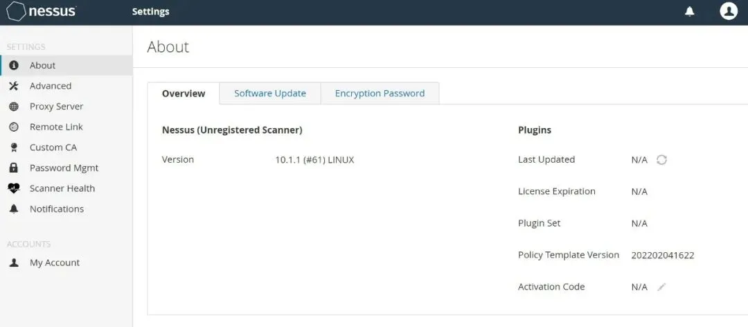Click the Advanced tools wrench icon

14,86
